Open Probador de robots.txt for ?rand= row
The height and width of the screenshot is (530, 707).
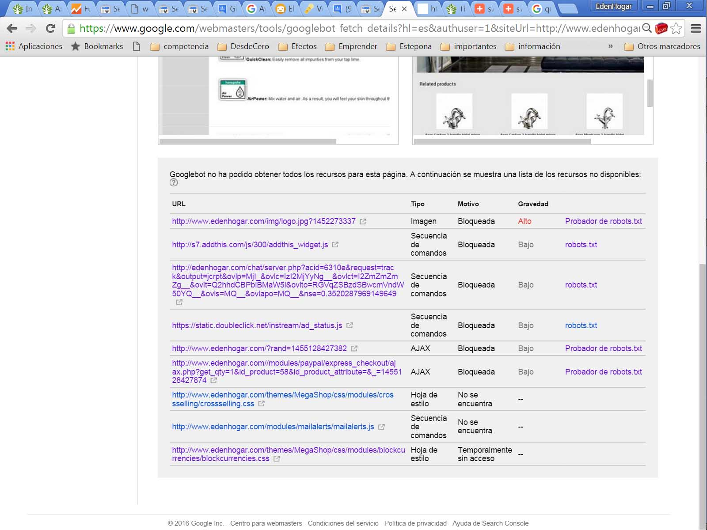coord(604,348)
